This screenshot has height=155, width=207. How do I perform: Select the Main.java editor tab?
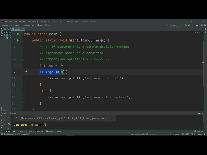click(x=18, y=29)
